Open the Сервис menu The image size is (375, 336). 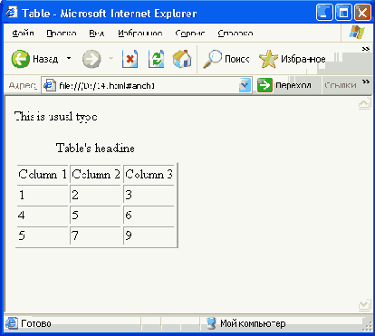point(190,33)
